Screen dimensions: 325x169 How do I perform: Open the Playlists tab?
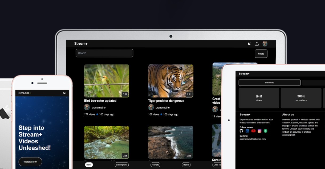(155, 165)
